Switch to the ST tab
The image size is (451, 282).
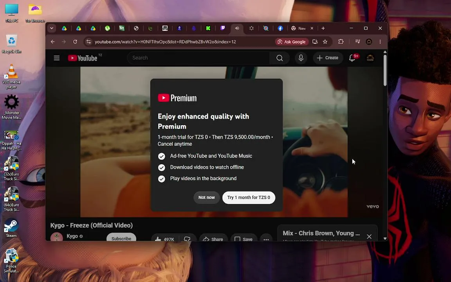pyautogui.click(x=122, y=28)
